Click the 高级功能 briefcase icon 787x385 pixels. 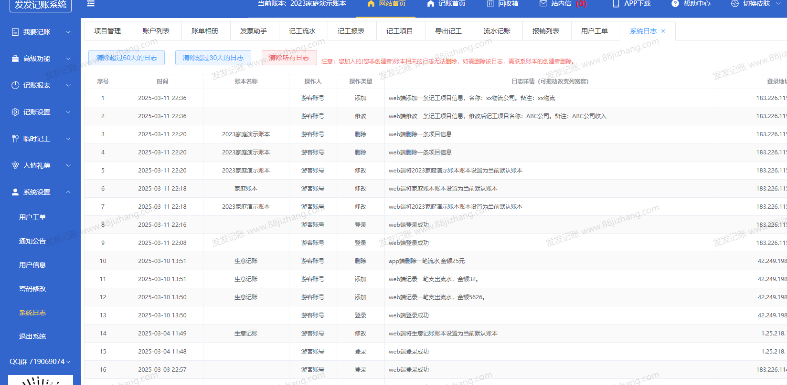pos(15,59)
